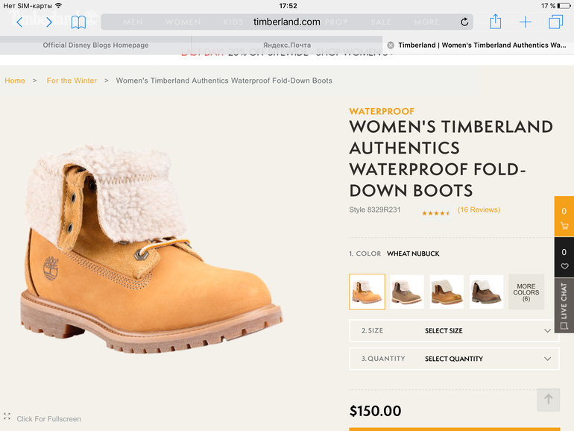This screenshot has width=574, height=431.
Task: Tap Safari back arrow
Action: click(x=19, y=22)
